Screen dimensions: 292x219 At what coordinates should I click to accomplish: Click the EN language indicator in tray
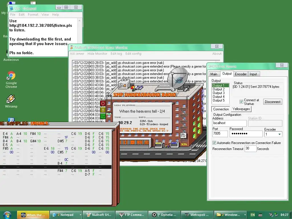tap(253, 215)
